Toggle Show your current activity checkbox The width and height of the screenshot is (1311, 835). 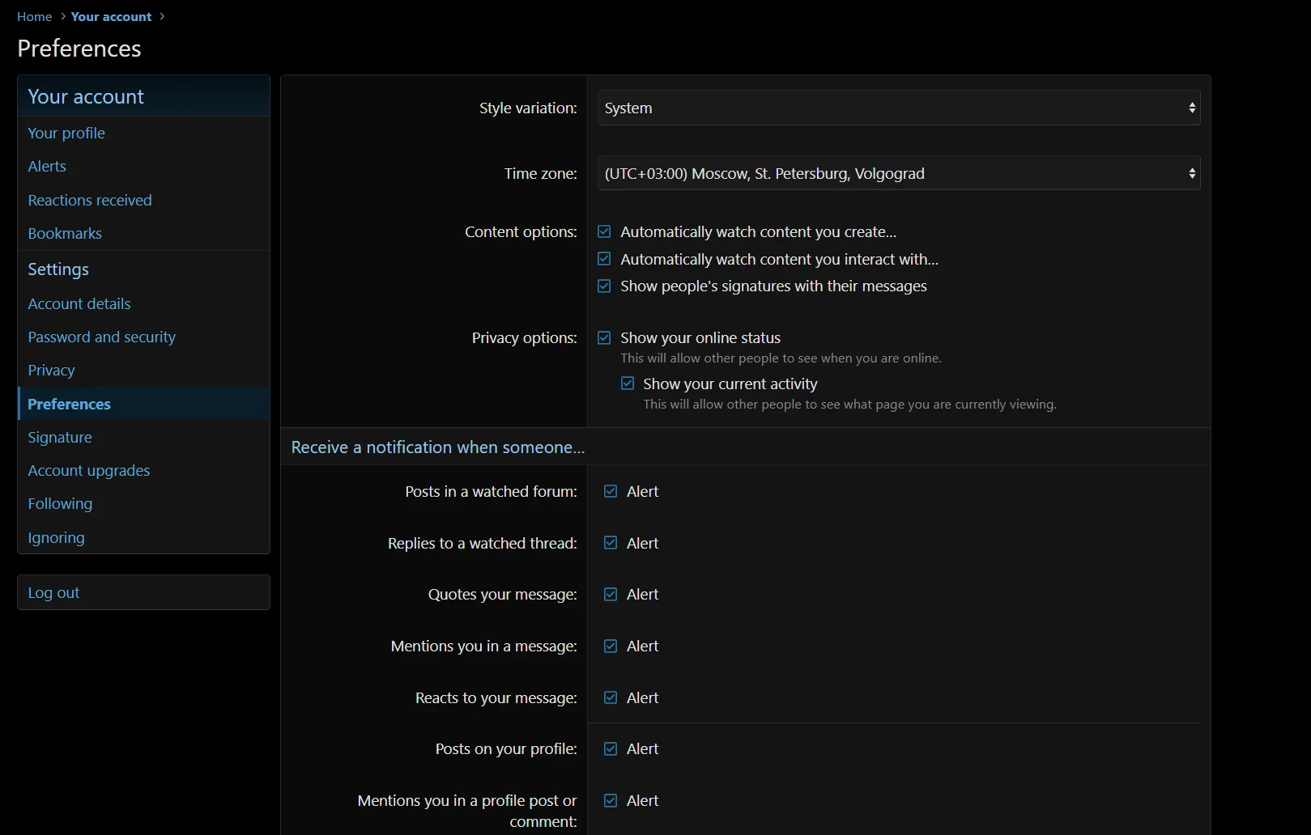628,384
